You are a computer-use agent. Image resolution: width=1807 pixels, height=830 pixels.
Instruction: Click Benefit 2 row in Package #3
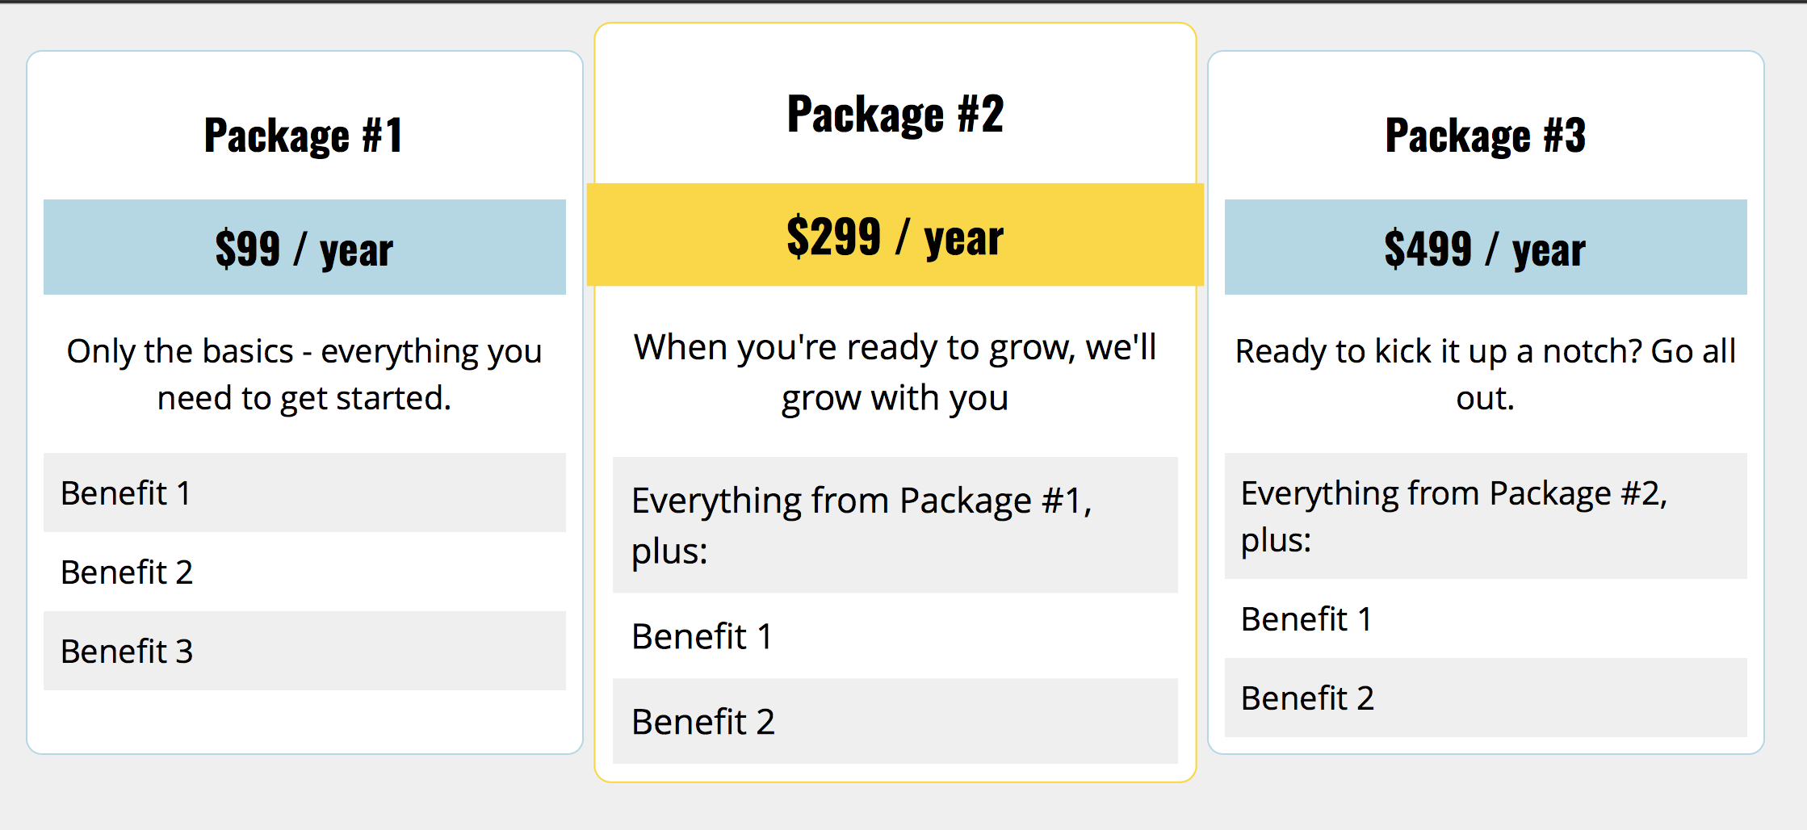click(x=1485, y=698)
